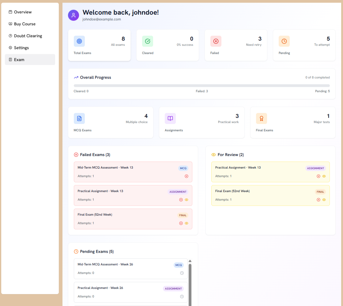Open Mid-Term MCQ Assessment Week 26 pending card
Viewport: 343px width, 306px height.
point(130,269)
